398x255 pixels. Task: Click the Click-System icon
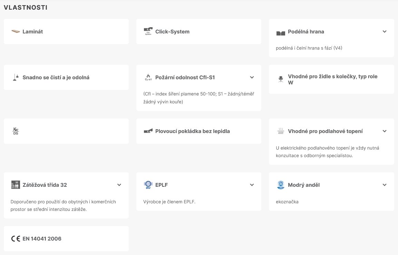pyautogui.click(x=148, y=32)
